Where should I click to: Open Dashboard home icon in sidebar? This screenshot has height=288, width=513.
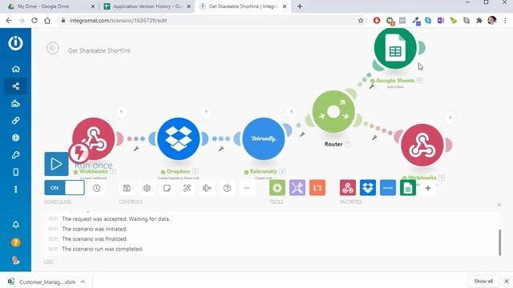tap(16, 69)
